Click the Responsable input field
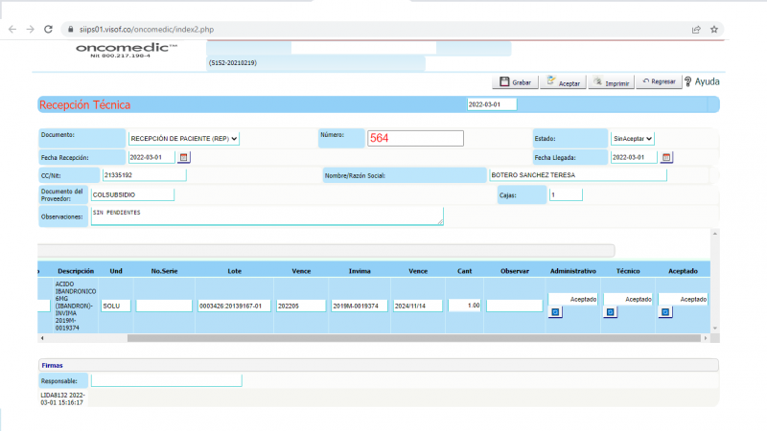The width and height of the screenshot is (767, 431). coord(166,380)
